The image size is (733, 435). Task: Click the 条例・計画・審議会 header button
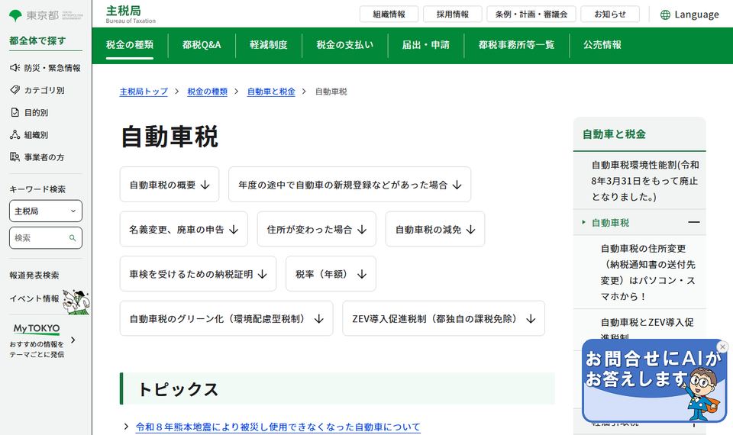[x=531, y=14]
